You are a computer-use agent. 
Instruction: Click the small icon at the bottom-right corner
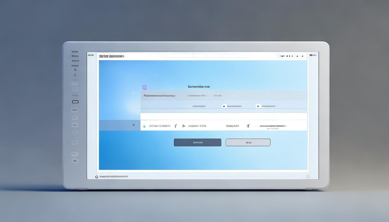point(308,176)
